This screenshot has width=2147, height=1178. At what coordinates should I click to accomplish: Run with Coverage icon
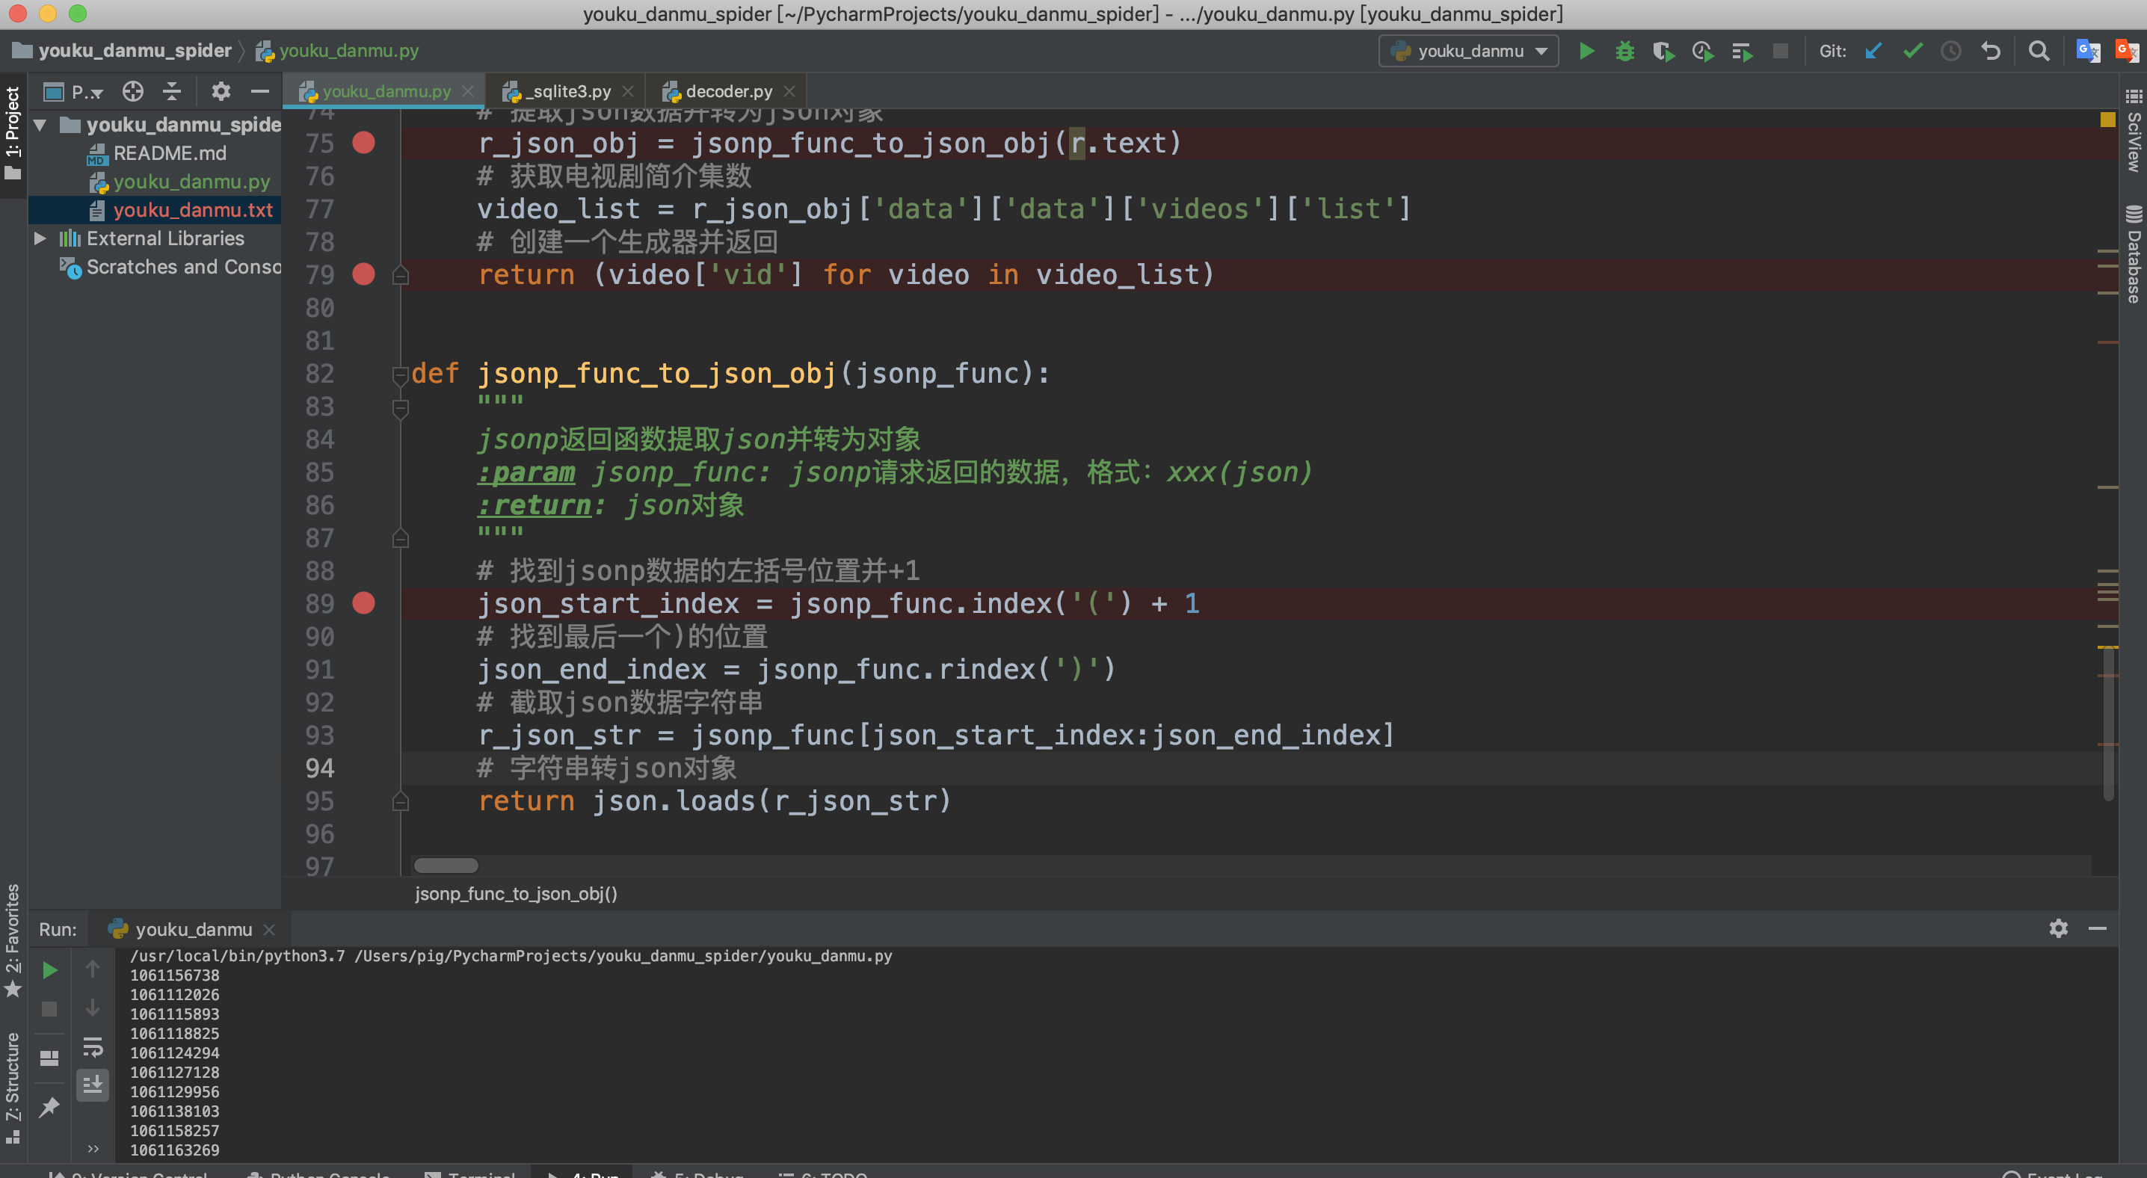(1663, 51)
